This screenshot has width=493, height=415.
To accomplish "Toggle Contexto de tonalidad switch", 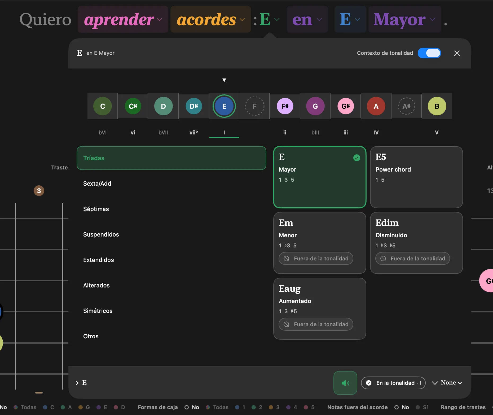I will (429, 53).
